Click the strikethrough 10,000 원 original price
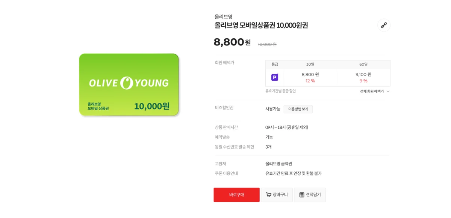Screen dimensions: 451x218 click(267, 44)
